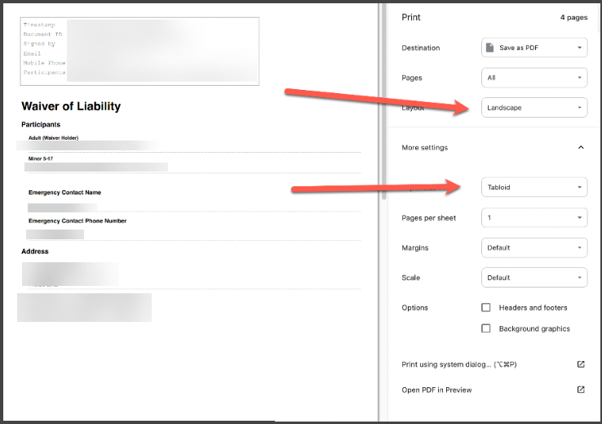Open the Destination dropdown showing Save as PDF

coord(534,48)
